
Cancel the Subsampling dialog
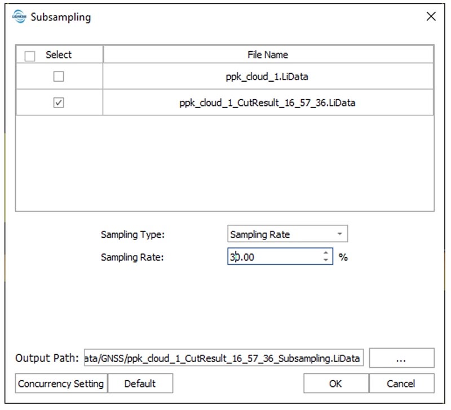401,384
